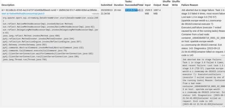This screenshot has height=108, width=225.
Task: Click the 13/19 (5 failed) task progress bar
Action: click(x=134, y=10)
